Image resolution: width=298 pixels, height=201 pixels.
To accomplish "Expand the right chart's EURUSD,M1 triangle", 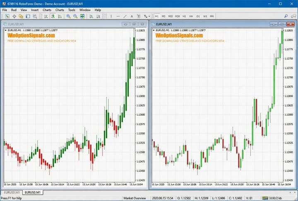I will [x=154, y=30].
